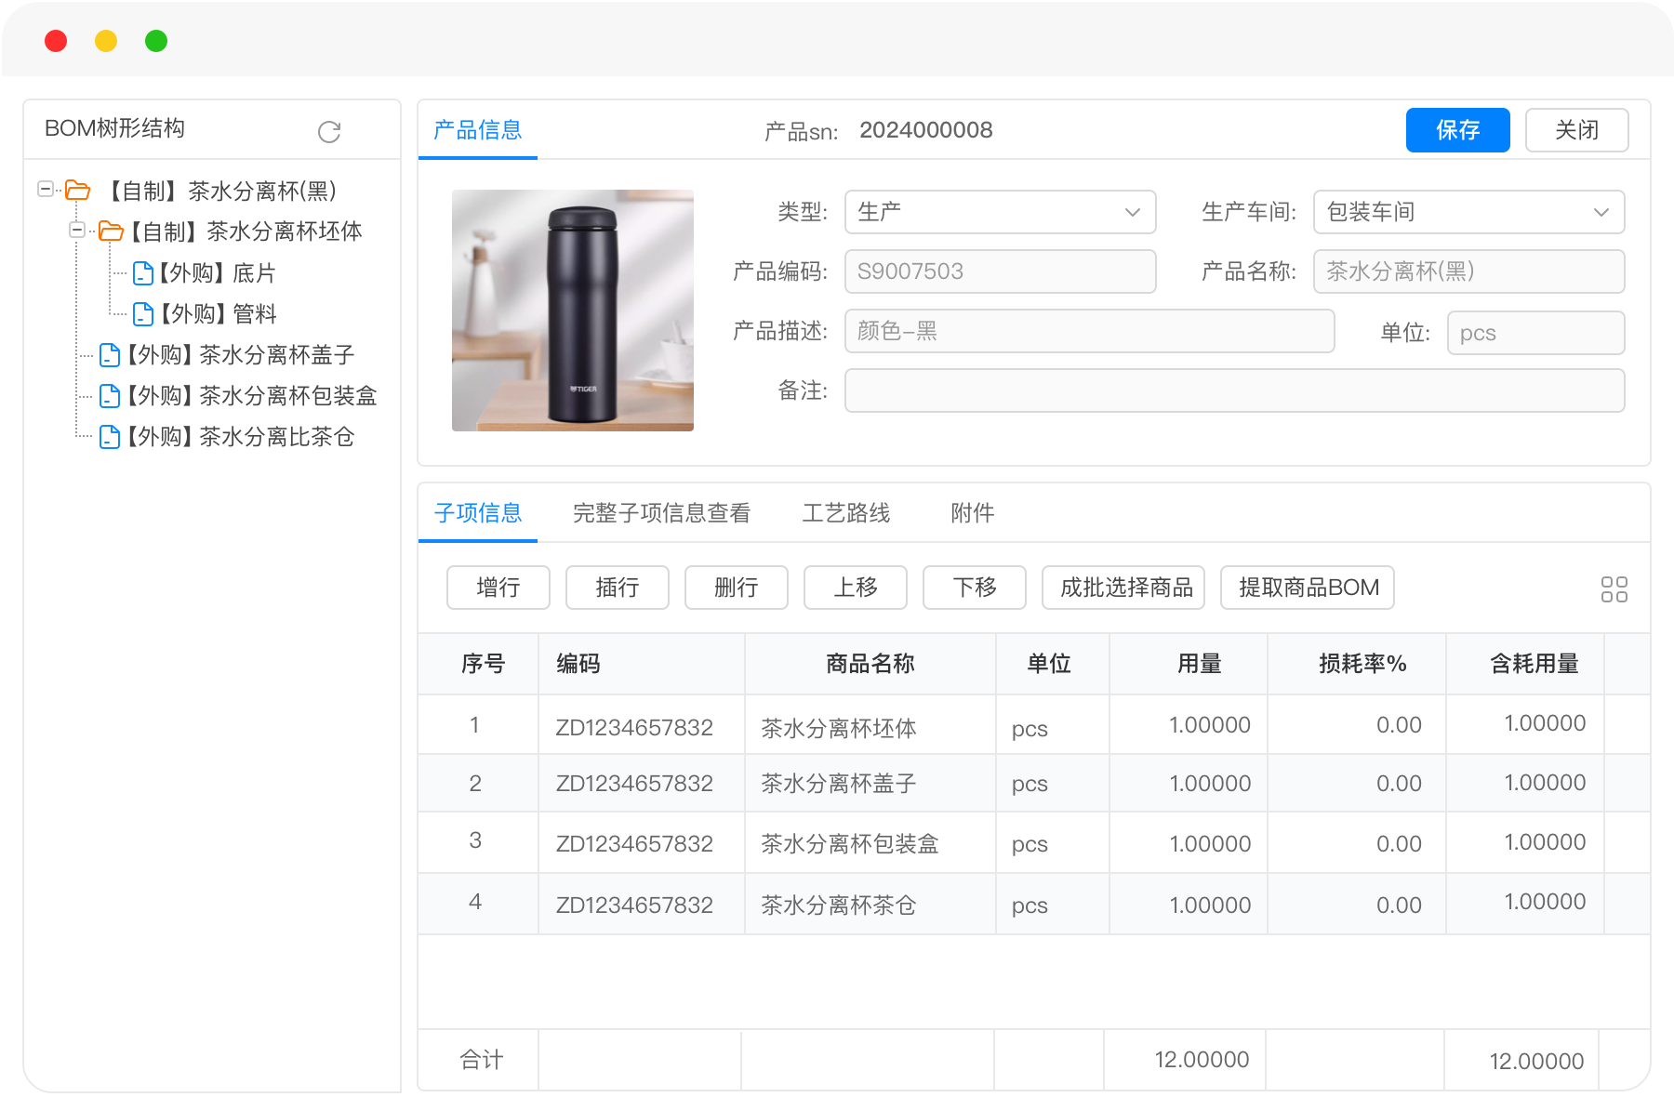Click the folder icon next to 茶水分离杯坯体
1674x1097 pixels.
pos(111,231)
